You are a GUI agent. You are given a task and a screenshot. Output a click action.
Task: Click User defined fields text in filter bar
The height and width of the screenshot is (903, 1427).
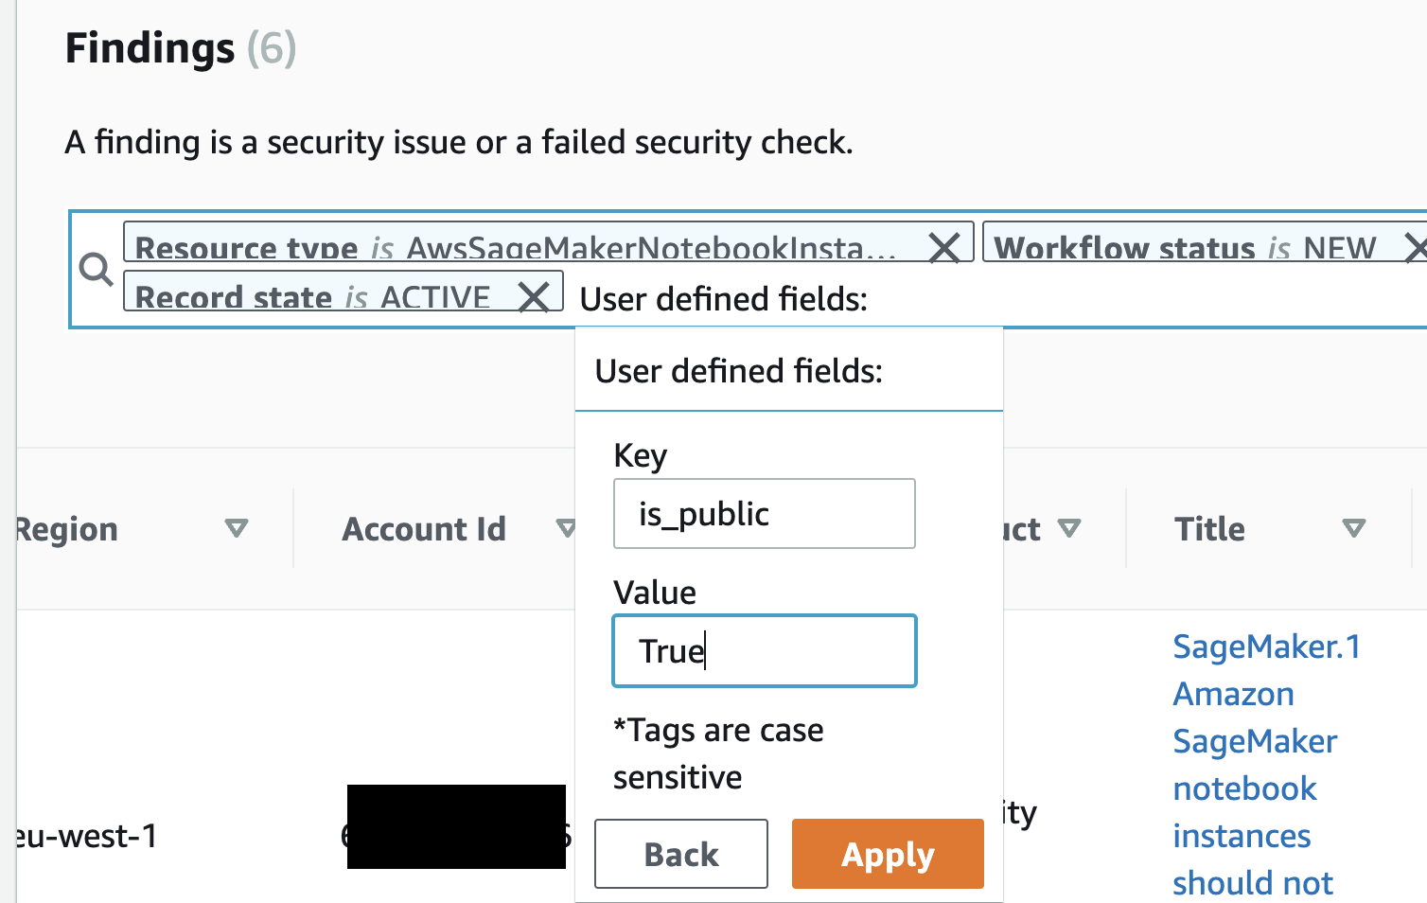[x=724, y=299]
